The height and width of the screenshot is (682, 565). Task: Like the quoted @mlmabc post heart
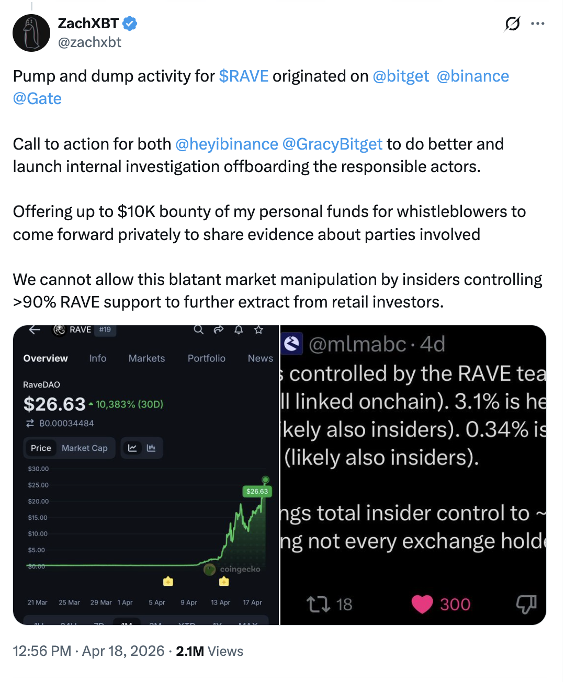(422, 604)
